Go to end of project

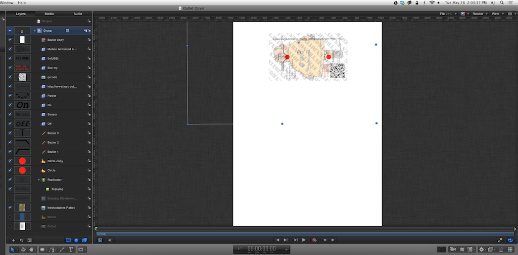[286, 240]
